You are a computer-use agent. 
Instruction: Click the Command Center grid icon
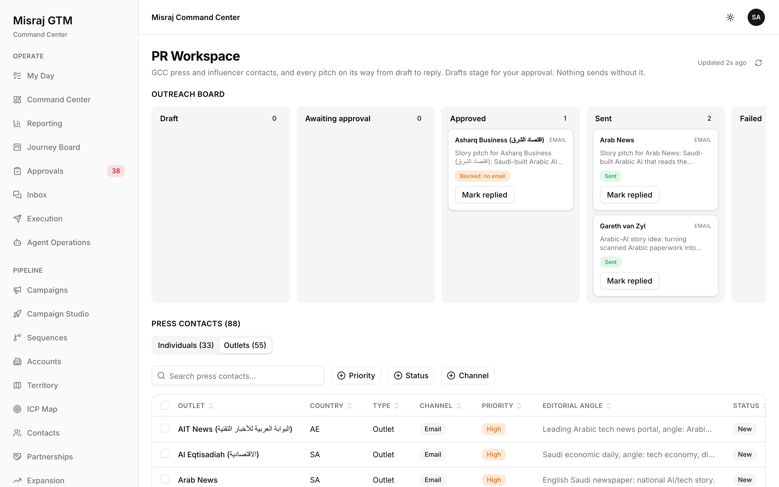[17, 100]
